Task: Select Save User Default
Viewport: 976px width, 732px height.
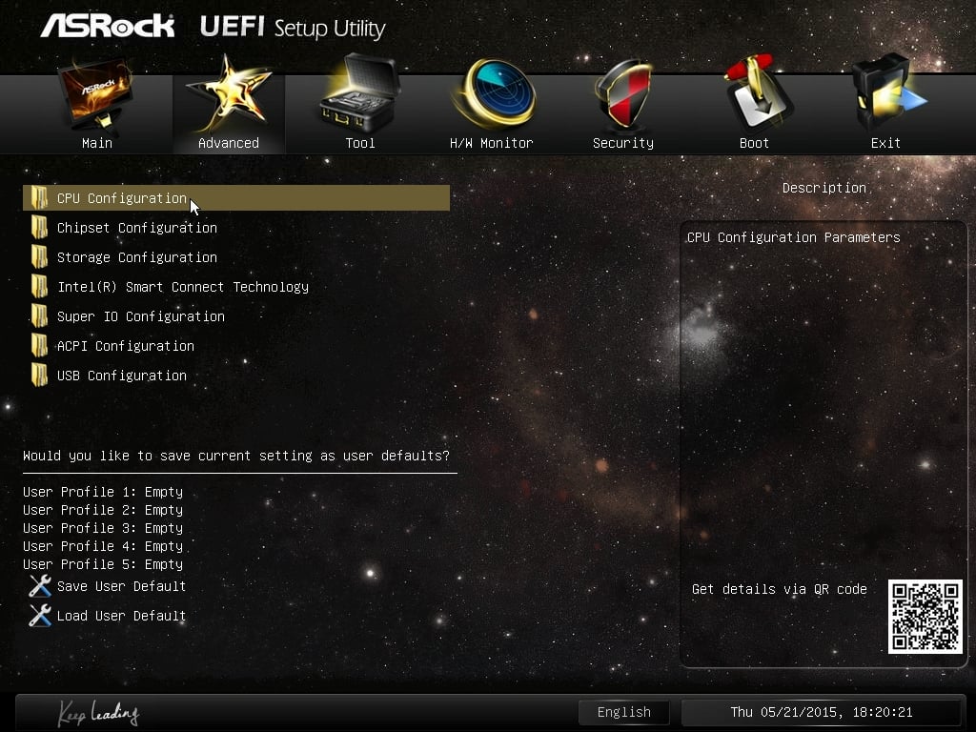Action: [x=121, y=586]
